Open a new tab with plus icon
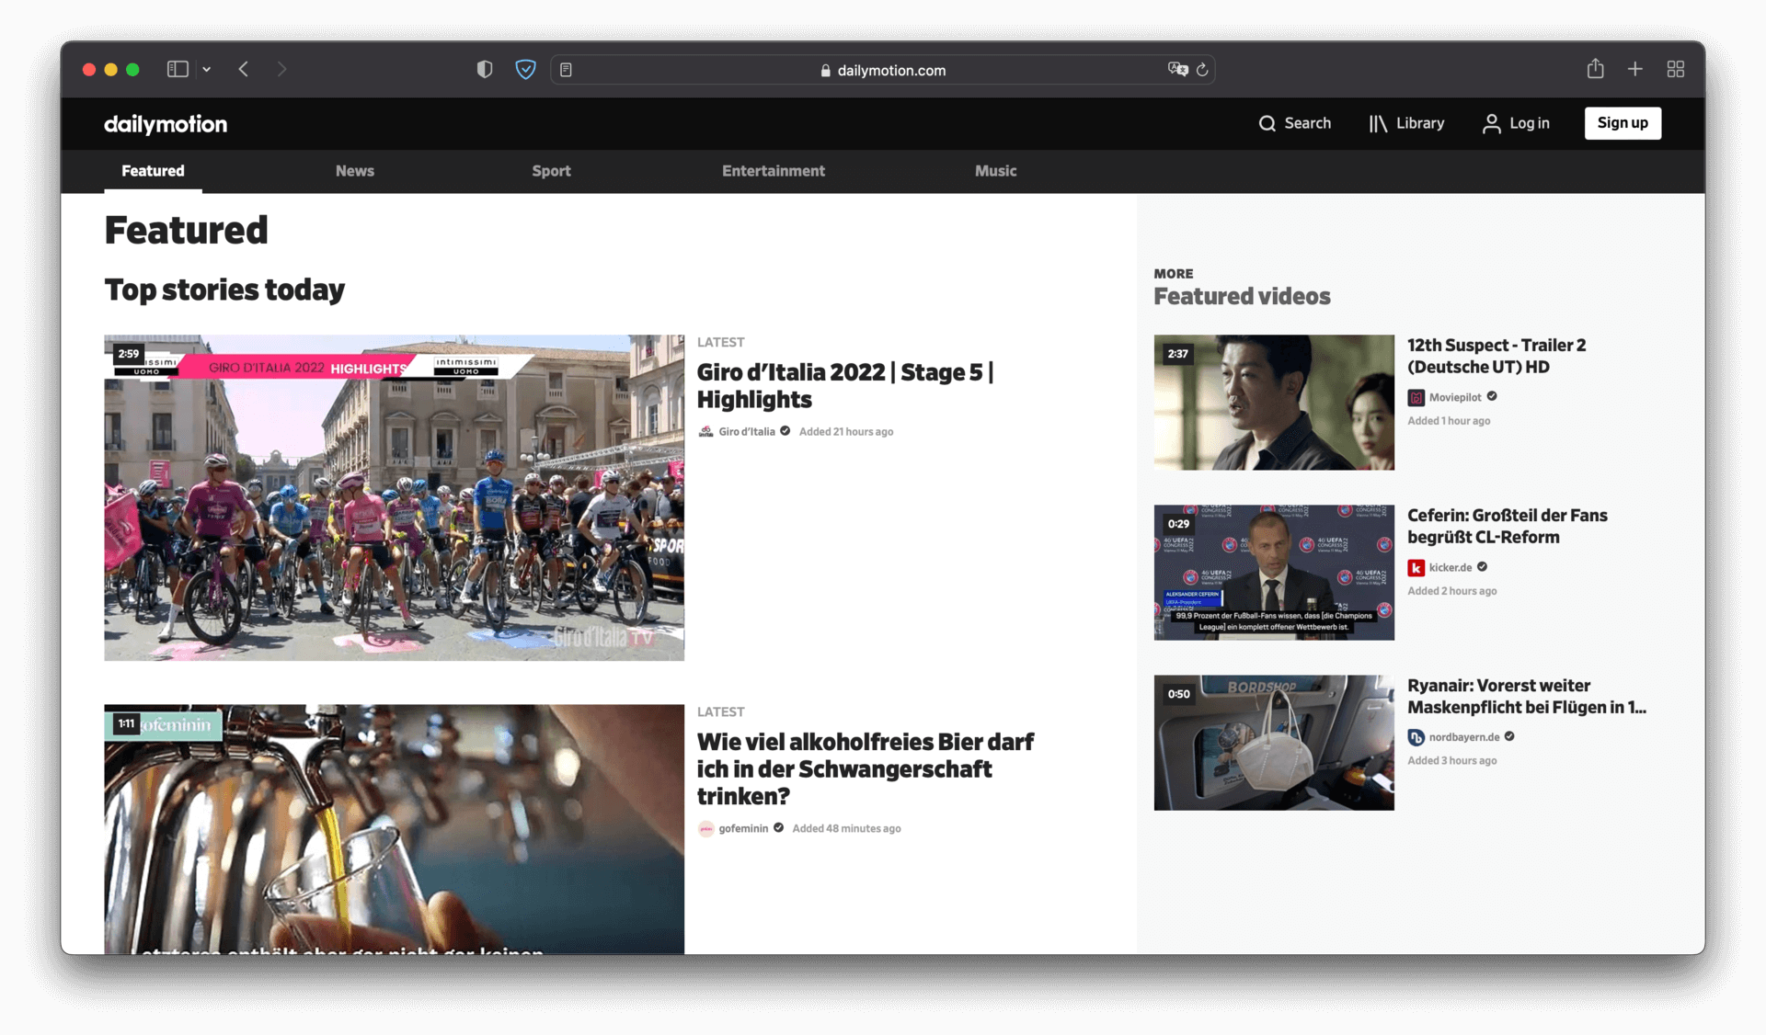The height and width of the screenshot is (1035, 1766). (1634, 69)
